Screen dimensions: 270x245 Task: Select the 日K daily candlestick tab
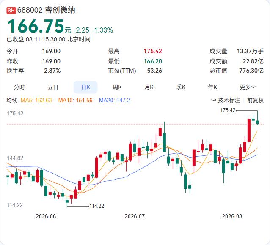point(85,87)
